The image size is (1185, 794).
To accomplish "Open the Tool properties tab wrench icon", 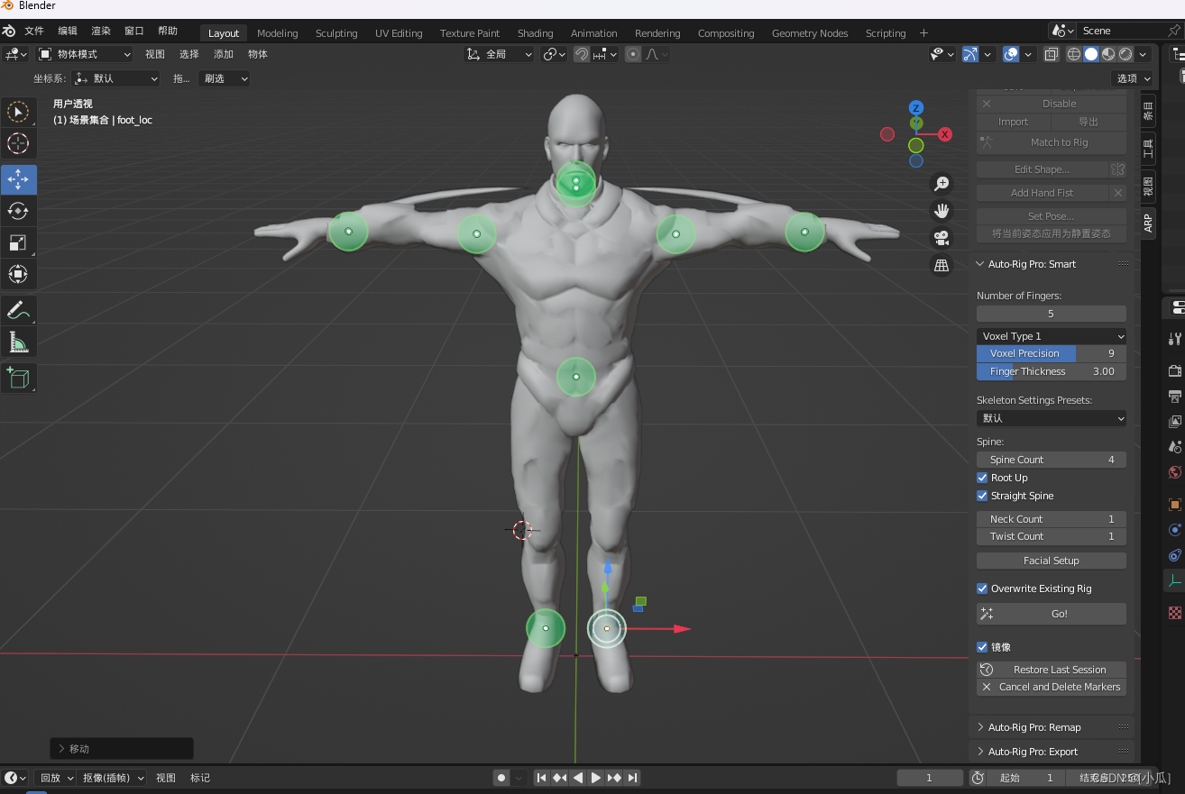I will click(1174, 339).
